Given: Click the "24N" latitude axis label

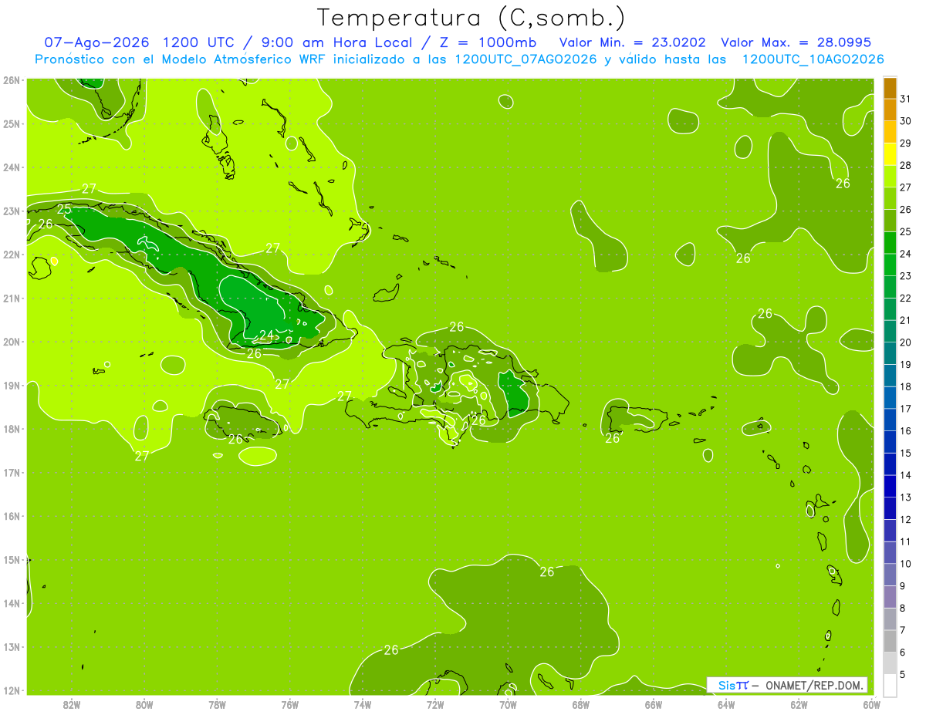Looking at the screenshot, I should (12, 167).
